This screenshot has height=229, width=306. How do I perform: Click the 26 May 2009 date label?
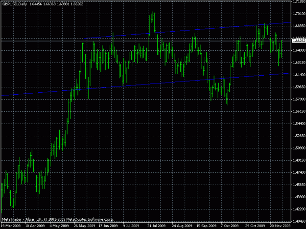coord(85,226)
